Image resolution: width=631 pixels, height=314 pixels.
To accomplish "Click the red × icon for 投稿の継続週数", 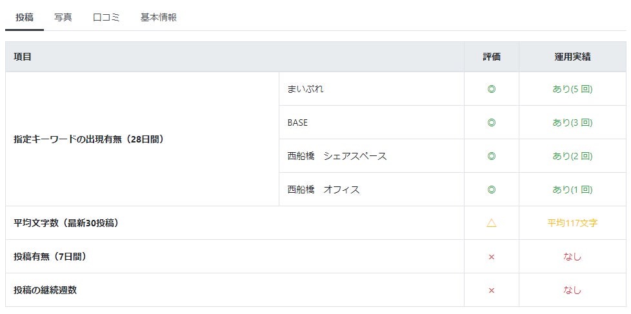I will click(492, 290).
